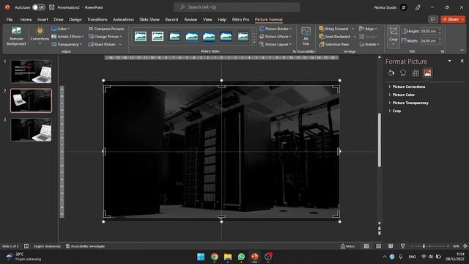Click the Remove Background icon

pos(16,31)
